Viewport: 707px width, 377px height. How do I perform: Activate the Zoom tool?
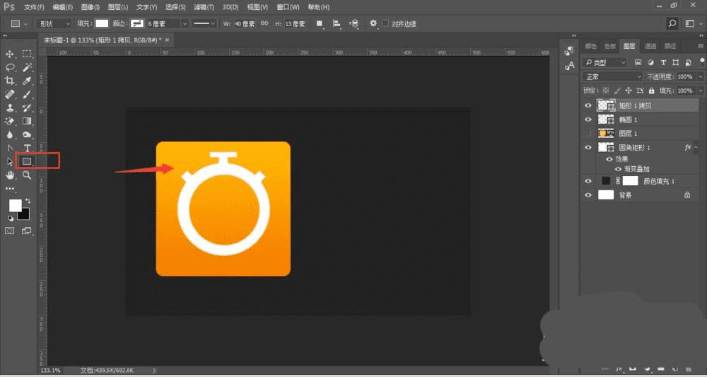click(27, 175)
